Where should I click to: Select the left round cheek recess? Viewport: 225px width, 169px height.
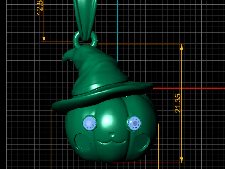coord(82,142)
